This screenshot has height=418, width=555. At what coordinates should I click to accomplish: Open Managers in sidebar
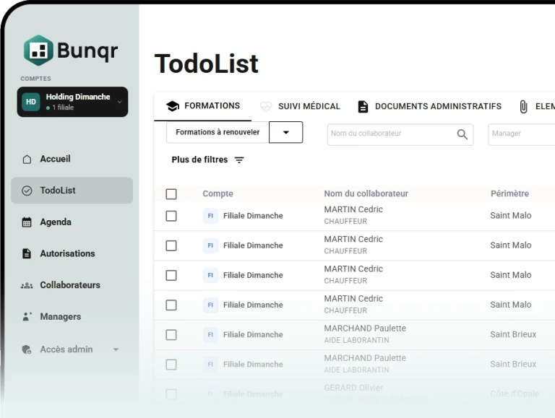coord(72,316)
